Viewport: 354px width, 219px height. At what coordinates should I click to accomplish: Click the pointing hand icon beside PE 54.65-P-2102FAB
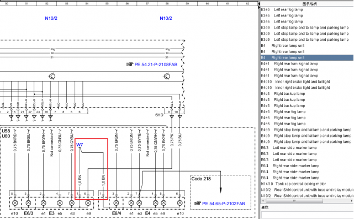coord(198,204)
